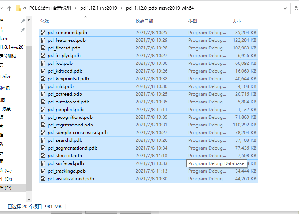Click file icon of pcl_recognitiond.pdb

(x=43, y=117)
